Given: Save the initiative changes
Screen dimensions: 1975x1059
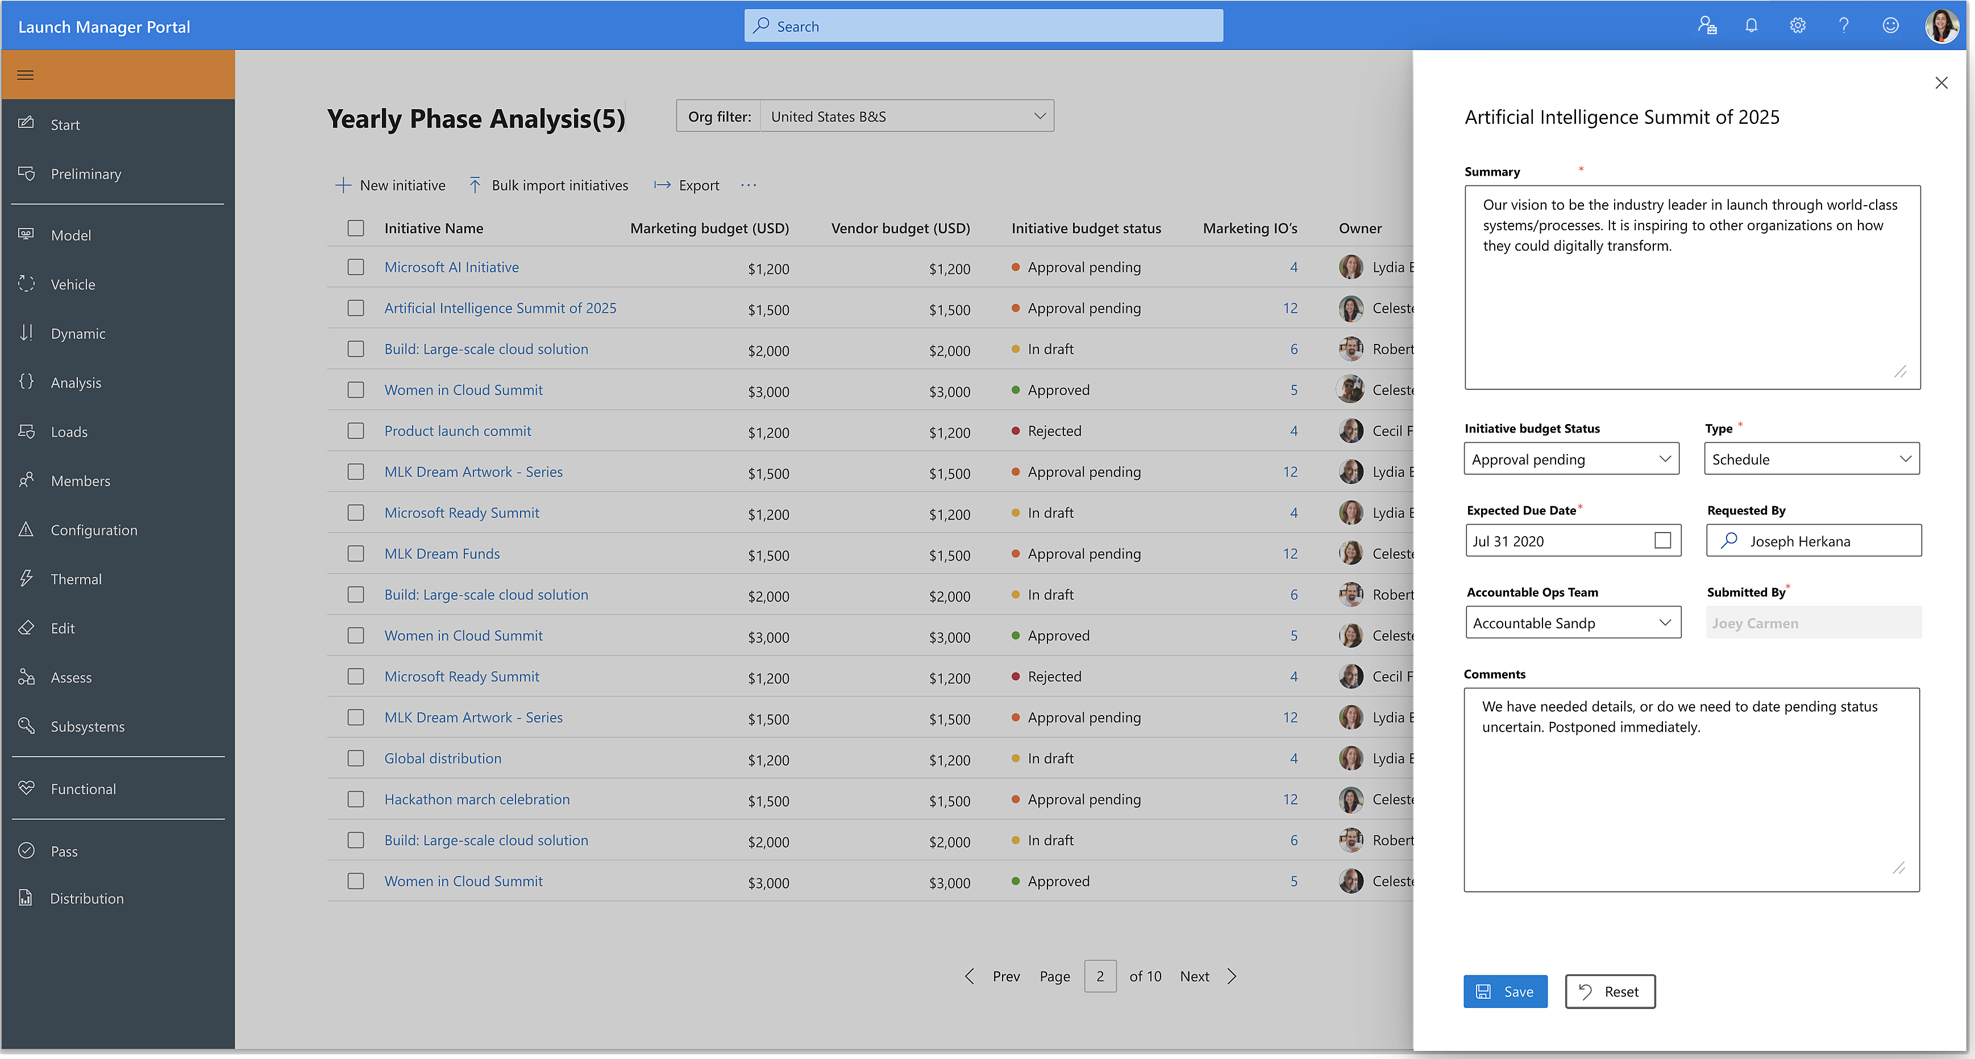Looking at the screenshot, I should pos(1505,991).
